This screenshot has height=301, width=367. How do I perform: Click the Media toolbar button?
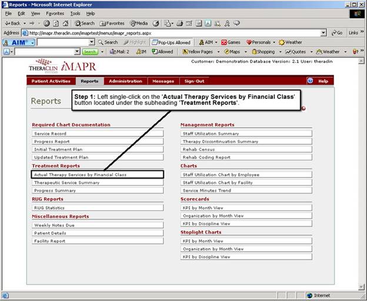tap(138, 23)
